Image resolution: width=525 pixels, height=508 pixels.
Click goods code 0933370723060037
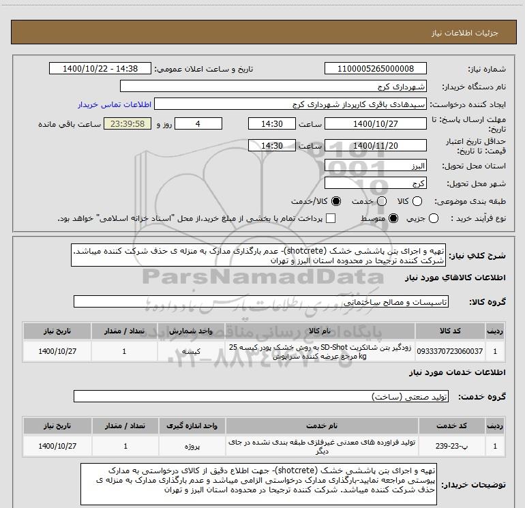450,351
